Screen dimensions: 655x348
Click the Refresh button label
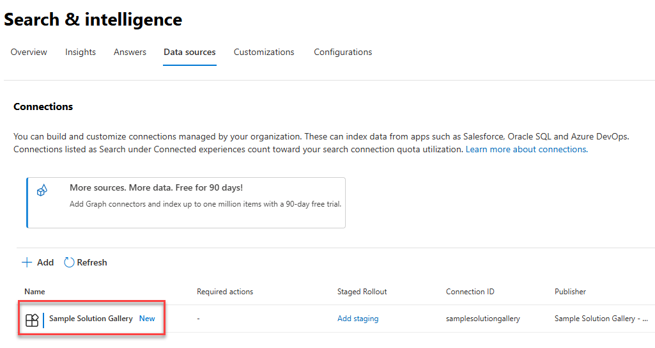pyautogui.click(x=92, y=262)
